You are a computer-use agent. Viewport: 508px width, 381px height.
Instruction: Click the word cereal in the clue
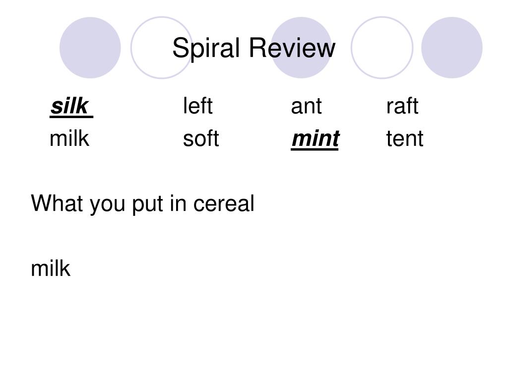pos(224,204)
